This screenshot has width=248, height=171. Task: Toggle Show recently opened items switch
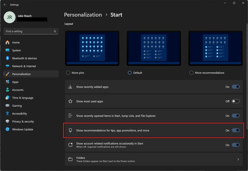pyautogui.click(x=236, y=116)
